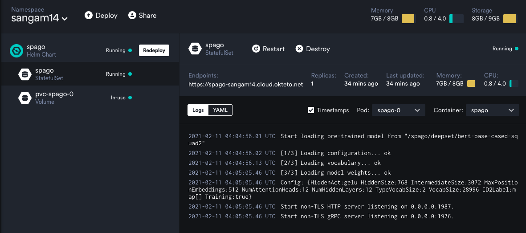Click the top bar '8GB / 9GB' storage value
This screenshot has height=233, width=526.
[486, 18]
